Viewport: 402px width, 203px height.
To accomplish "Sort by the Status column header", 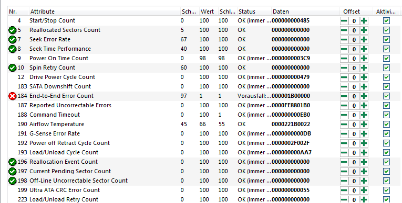I will click(254, 12).
